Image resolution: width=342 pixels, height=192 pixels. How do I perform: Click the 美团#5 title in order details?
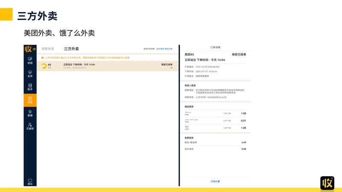(189, 55)
